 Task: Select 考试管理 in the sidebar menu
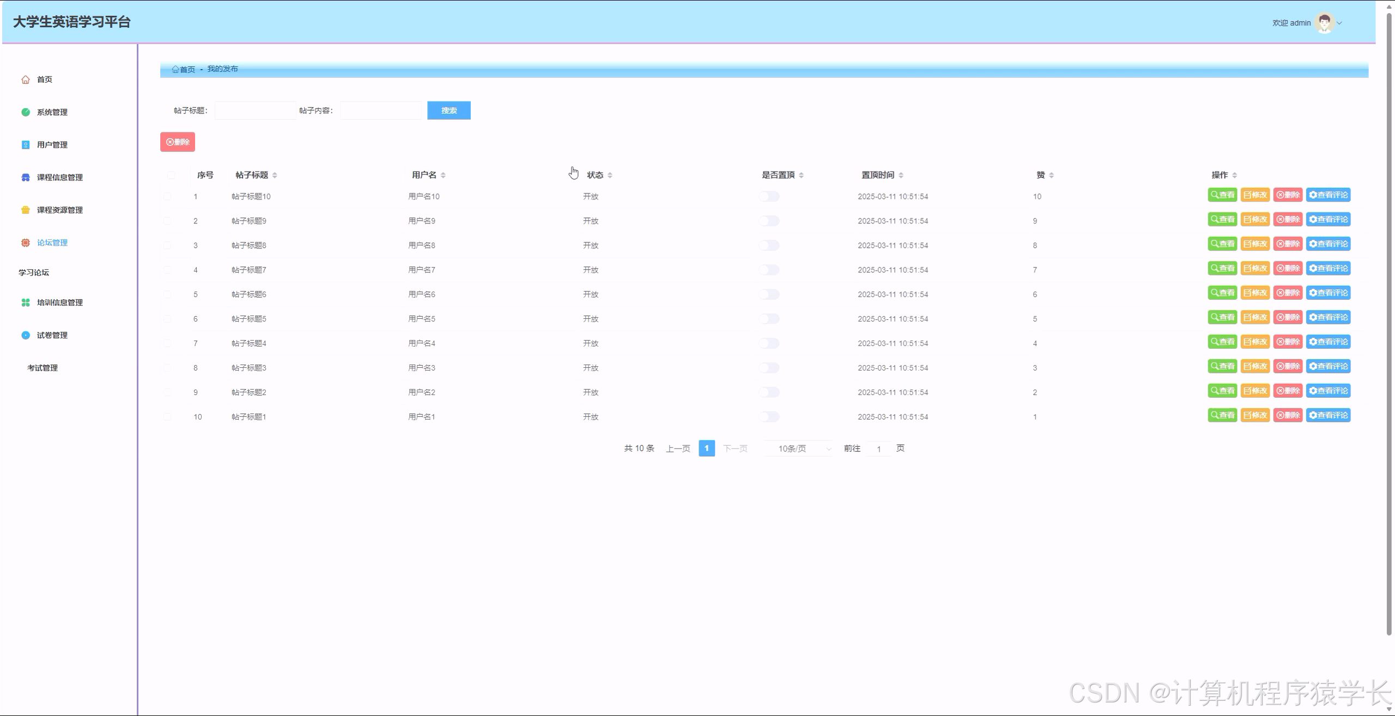44,367
